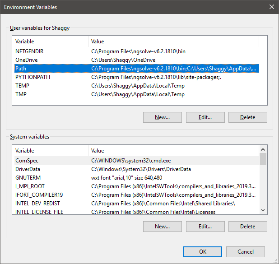Click New under User variables
Image resolution: width=279 pixels, height=264 pixels.
click(163, 117)
